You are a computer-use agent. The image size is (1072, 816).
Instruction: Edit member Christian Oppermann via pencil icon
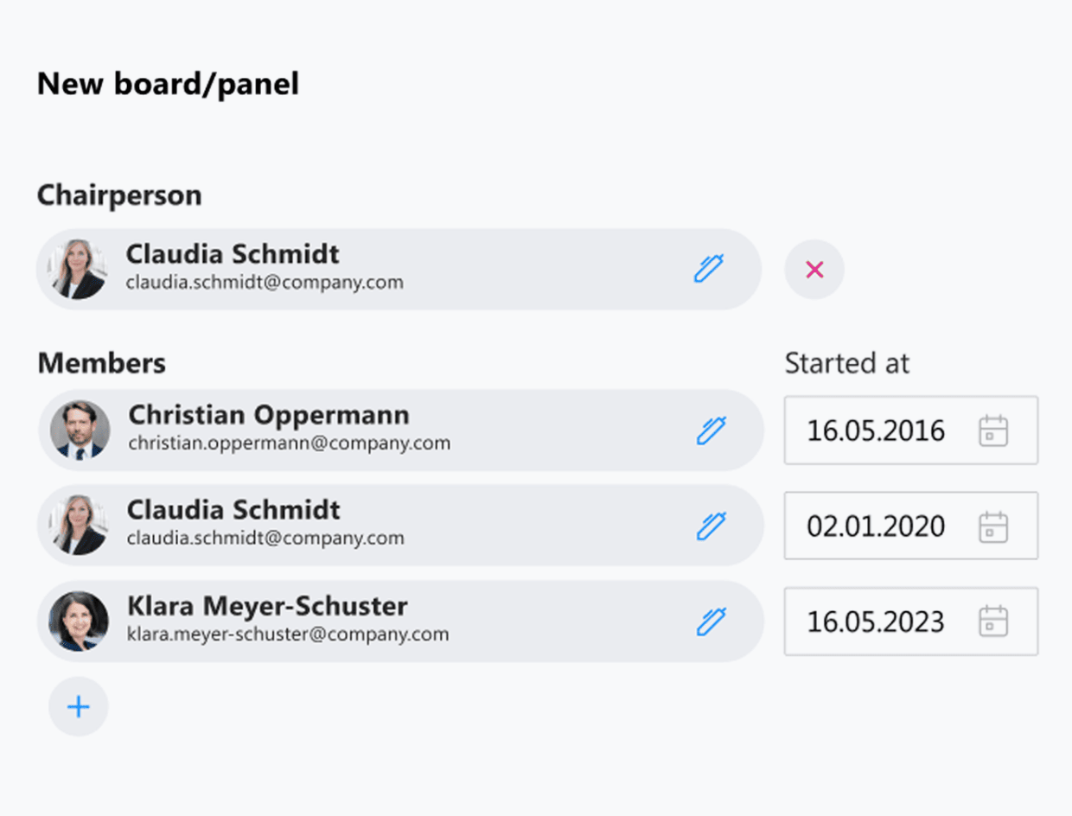click(711, 430)
